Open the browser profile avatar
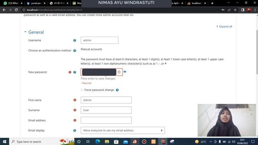The height and width of the screenshot is (145, 258). 249,10
